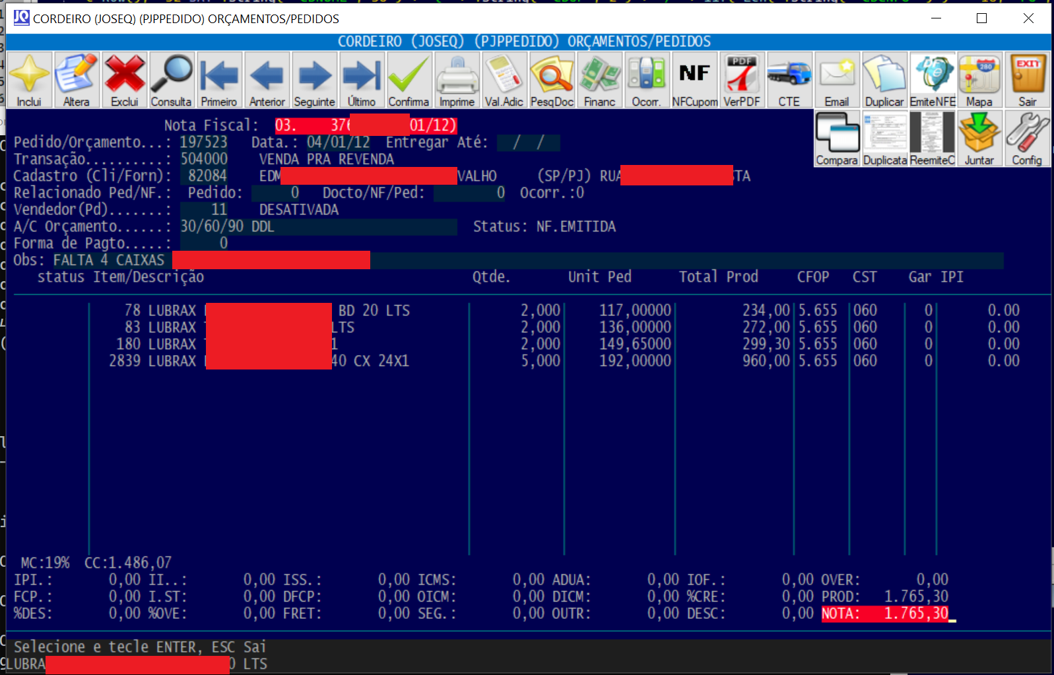Go to Primeiro record
Screen dimensions: 1054x675
click(x=219, y=80)
